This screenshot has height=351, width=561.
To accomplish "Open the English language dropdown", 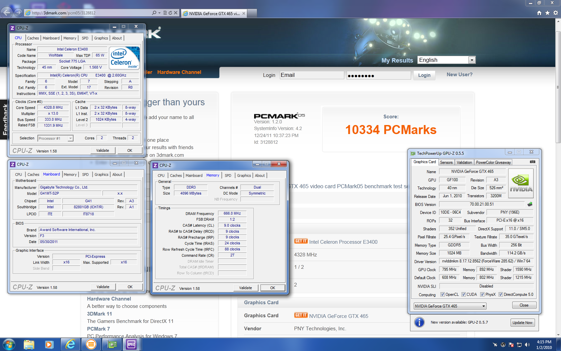I will click(446, 60).
